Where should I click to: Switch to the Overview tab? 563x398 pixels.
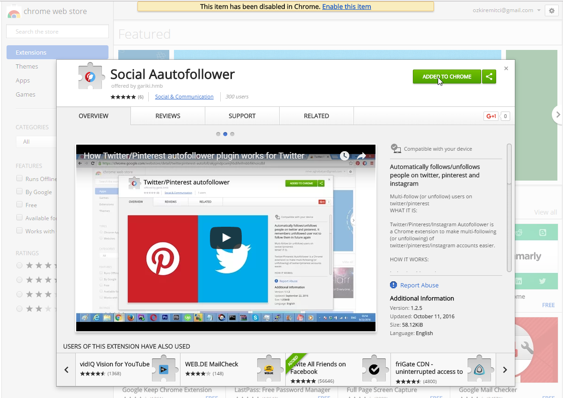tap(94, 116)
